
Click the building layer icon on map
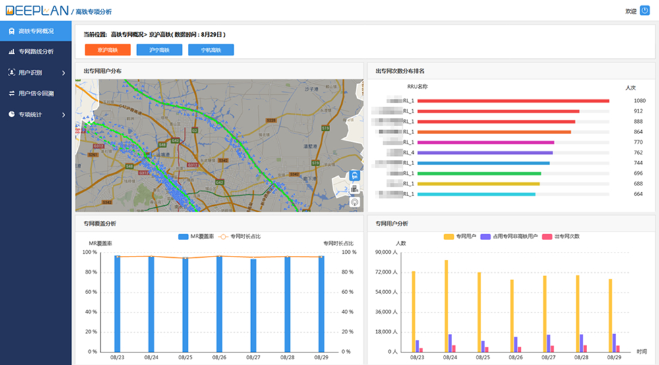355,189
